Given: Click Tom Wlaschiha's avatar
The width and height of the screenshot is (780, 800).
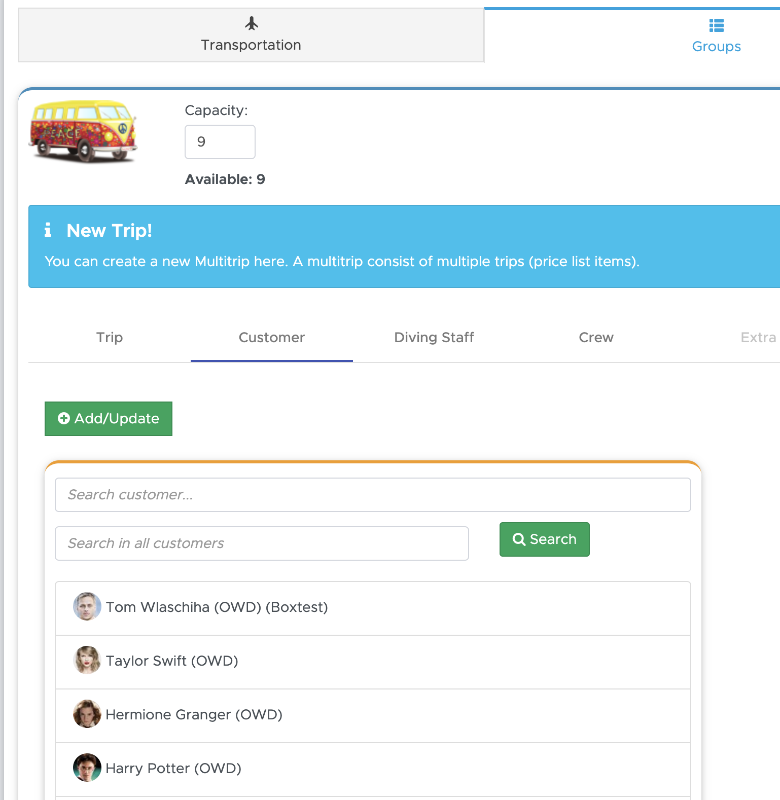Looking at the screenshot, I should (87, 606).
